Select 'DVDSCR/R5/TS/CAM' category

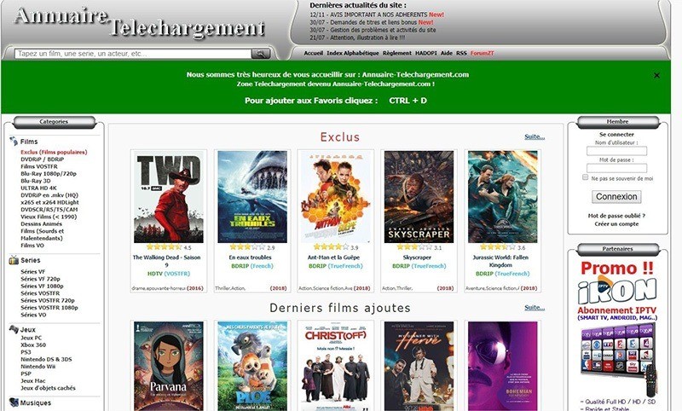coord(49,209)
